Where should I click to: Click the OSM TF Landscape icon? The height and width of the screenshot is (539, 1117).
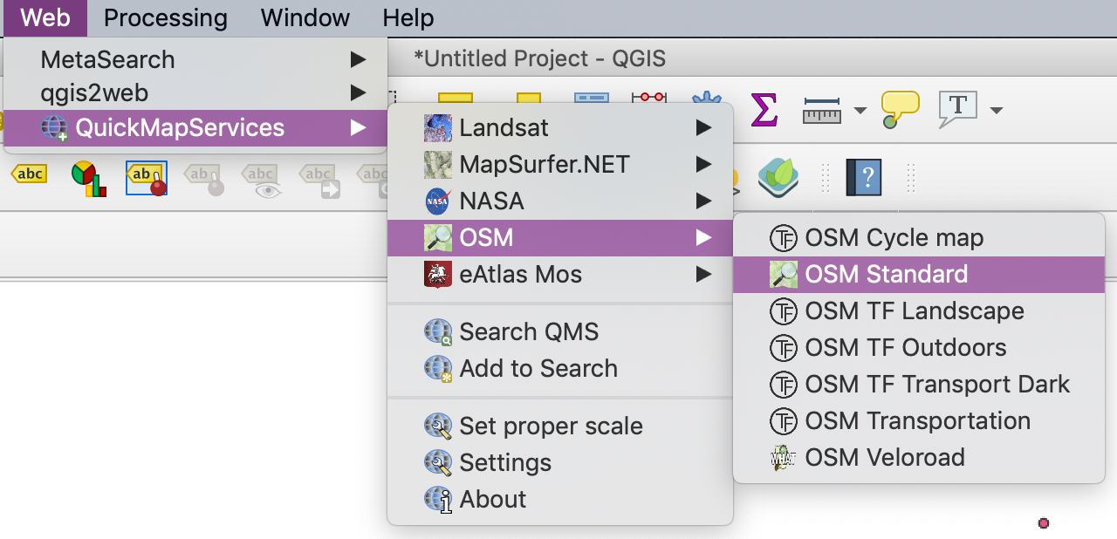point(784,311)
